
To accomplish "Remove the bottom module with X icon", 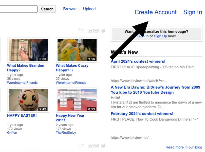I will point(103,146).
